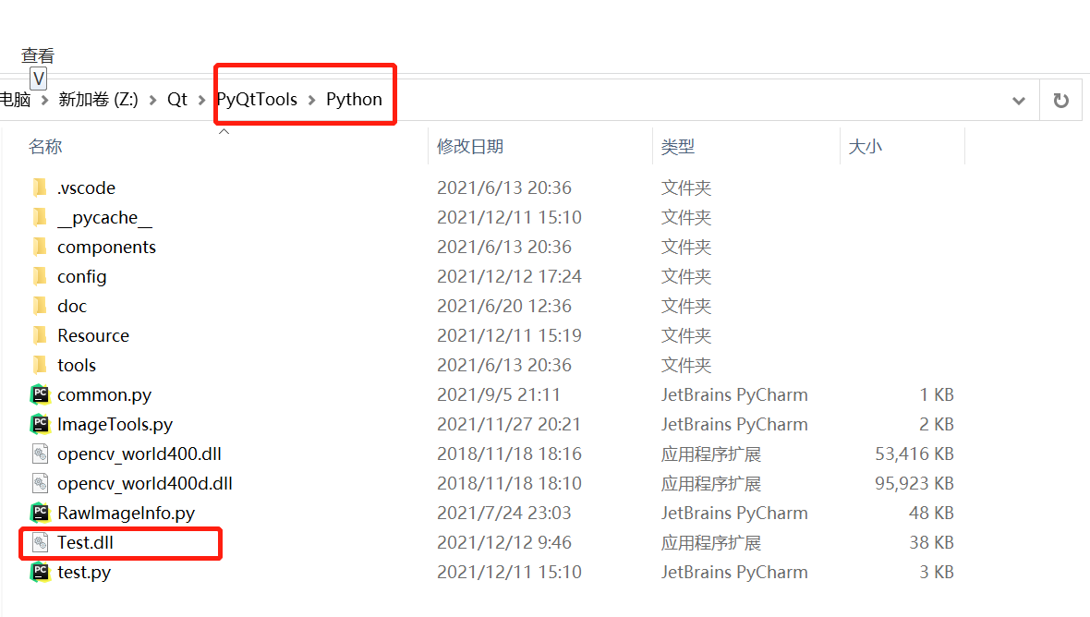Click the DLL icon beside Test.dll
This screenshot has height=617, width=1090.
(x=41, y=542)
